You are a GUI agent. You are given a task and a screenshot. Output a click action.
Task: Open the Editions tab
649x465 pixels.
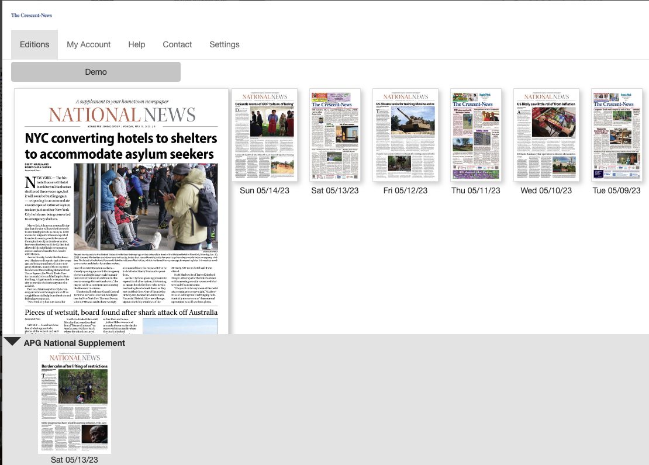[34, 44]
